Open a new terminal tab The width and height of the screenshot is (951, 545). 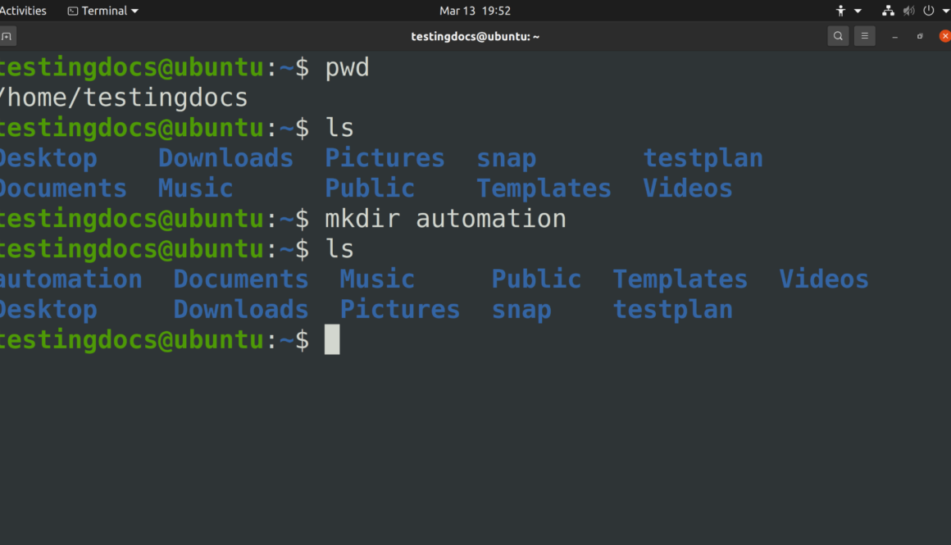pos(7,36)
